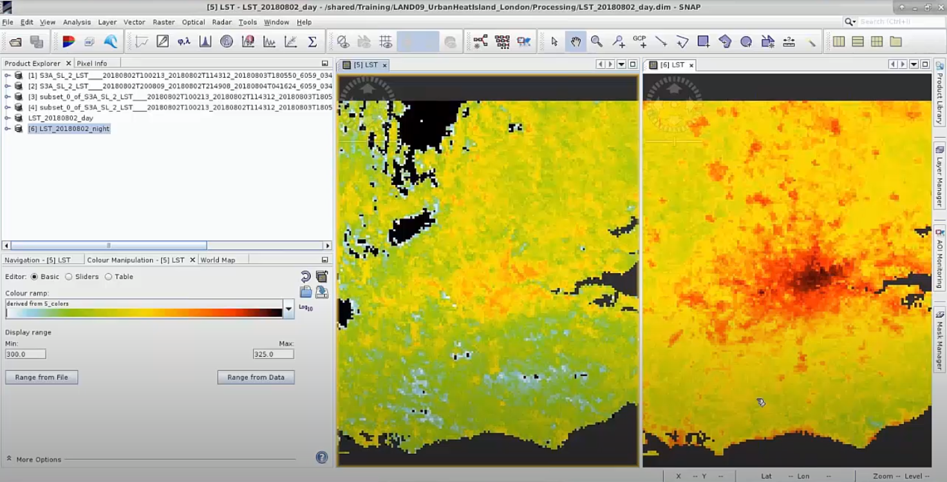This screenshot has height=482, width=947.
Task: Import colour palette from file icon
Action: coord(306,292)
